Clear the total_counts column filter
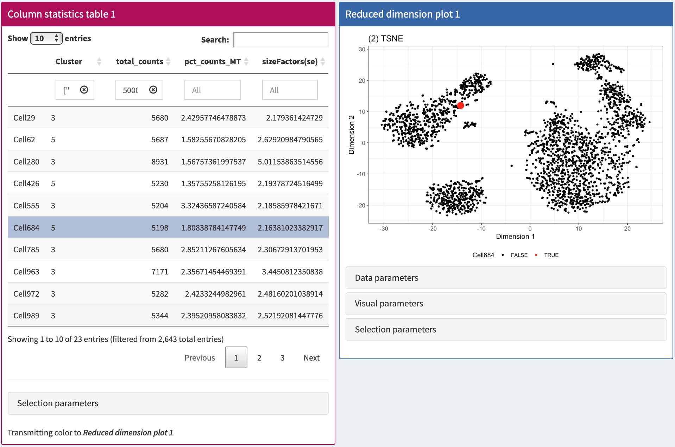The width and height of the screenshot is (675, 447). (x=153, y=90)
